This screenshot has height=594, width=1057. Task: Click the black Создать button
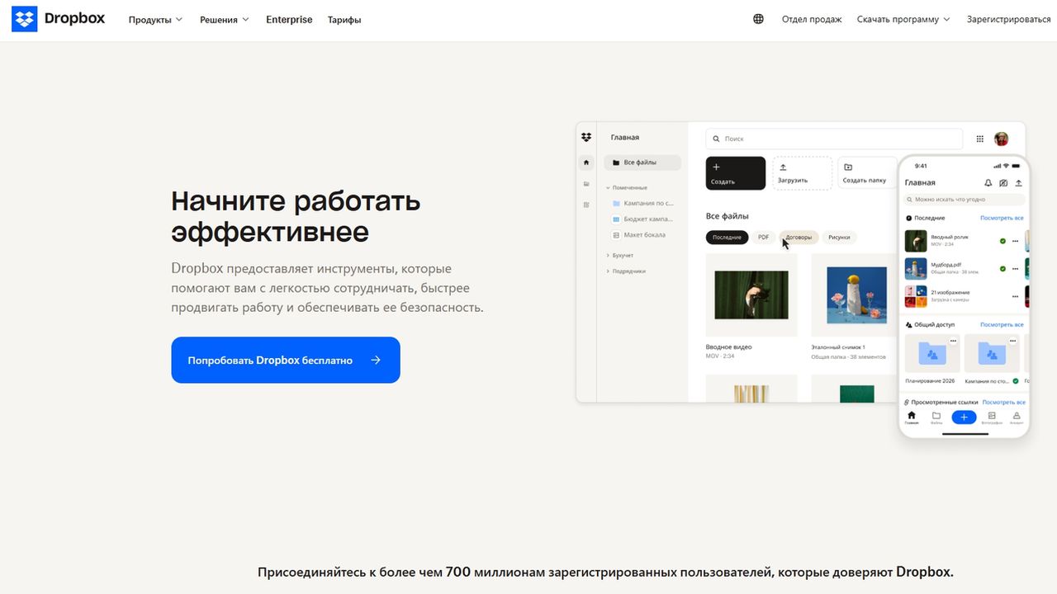pos(736,173)
